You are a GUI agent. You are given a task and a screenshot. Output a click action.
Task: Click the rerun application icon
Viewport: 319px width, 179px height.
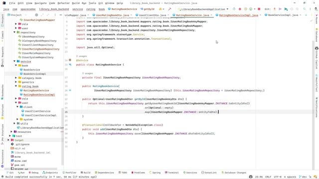coord(234,9)
